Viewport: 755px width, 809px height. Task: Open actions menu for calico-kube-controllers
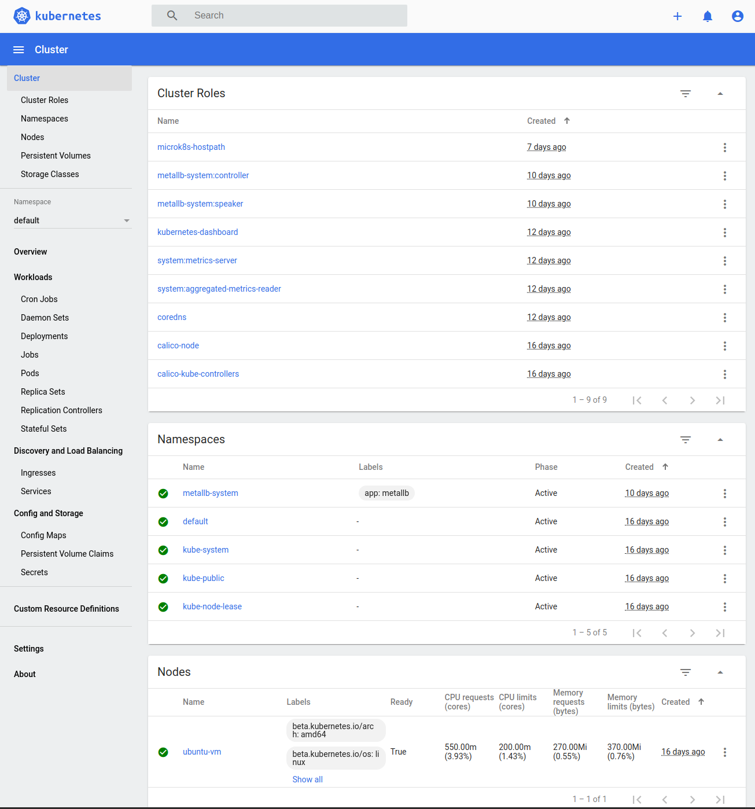point(725,374)
